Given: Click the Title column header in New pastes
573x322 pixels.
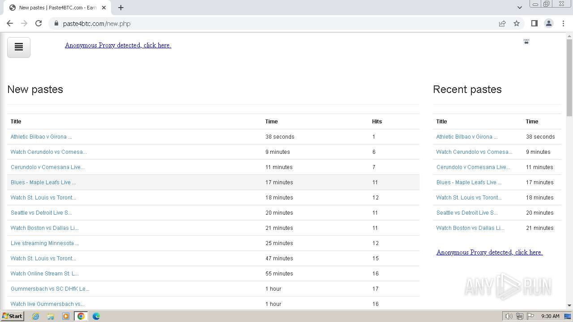Looking at the screenshot, I should click(16, 122).
